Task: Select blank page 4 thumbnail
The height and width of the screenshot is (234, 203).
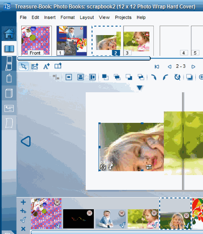Action: click(x=174, y=40)
